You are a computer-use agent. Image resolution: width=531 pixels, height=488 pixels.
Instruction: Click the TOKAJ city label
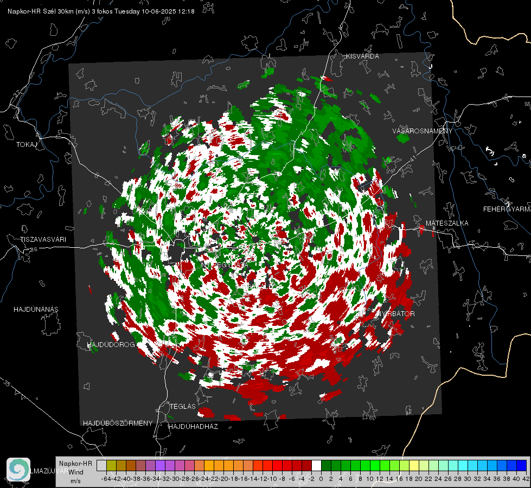pos(27,145)
